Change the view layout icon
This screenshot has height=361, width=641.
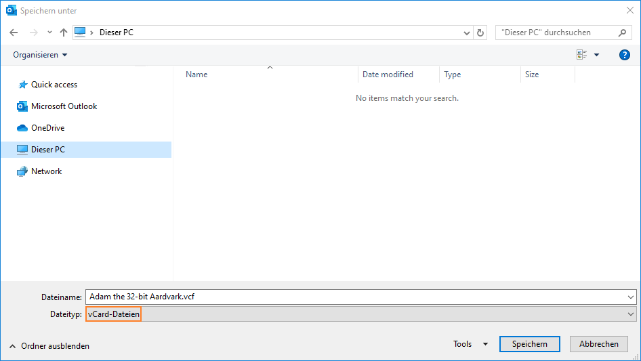[x=582, y=55]
